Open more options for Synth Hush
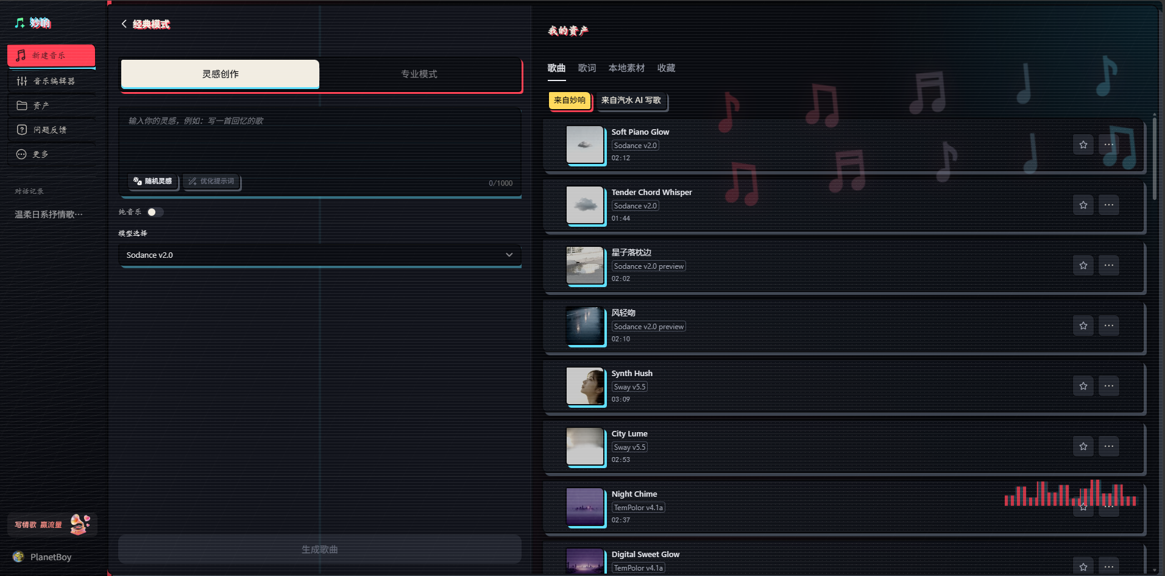 pos(1109,386)
